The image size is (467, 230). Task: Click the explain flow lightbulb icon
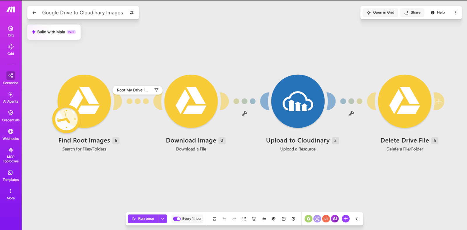point(254,219)
